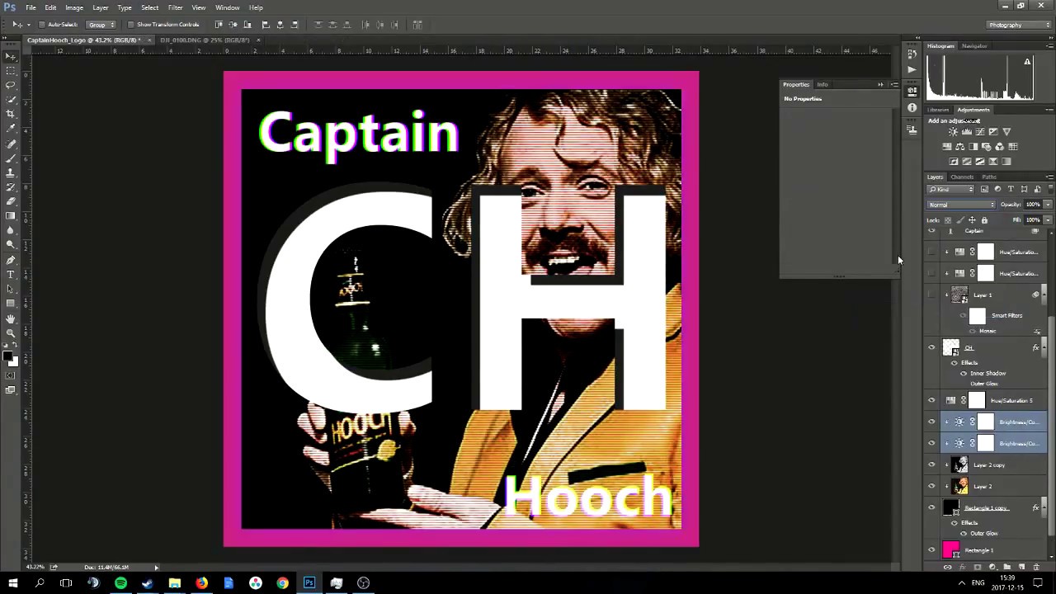Open Spotify from the Windows taskbar
The image size is (1056, 594).
(120, 583)
